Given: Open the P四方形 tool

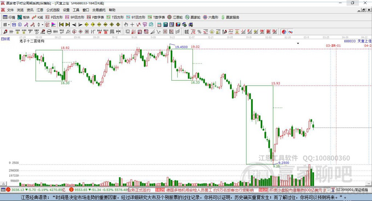Looking at the screenshot, I should 54,17.
